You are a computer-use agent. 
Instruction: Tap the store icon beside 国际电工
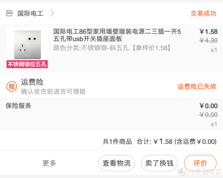point(10,13)
